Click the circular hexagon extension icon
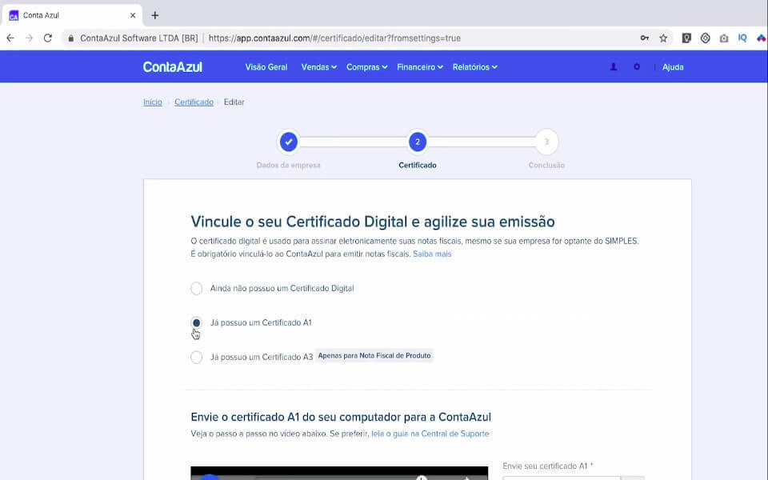This screenshot has width=768, height=480. (706, 38)
